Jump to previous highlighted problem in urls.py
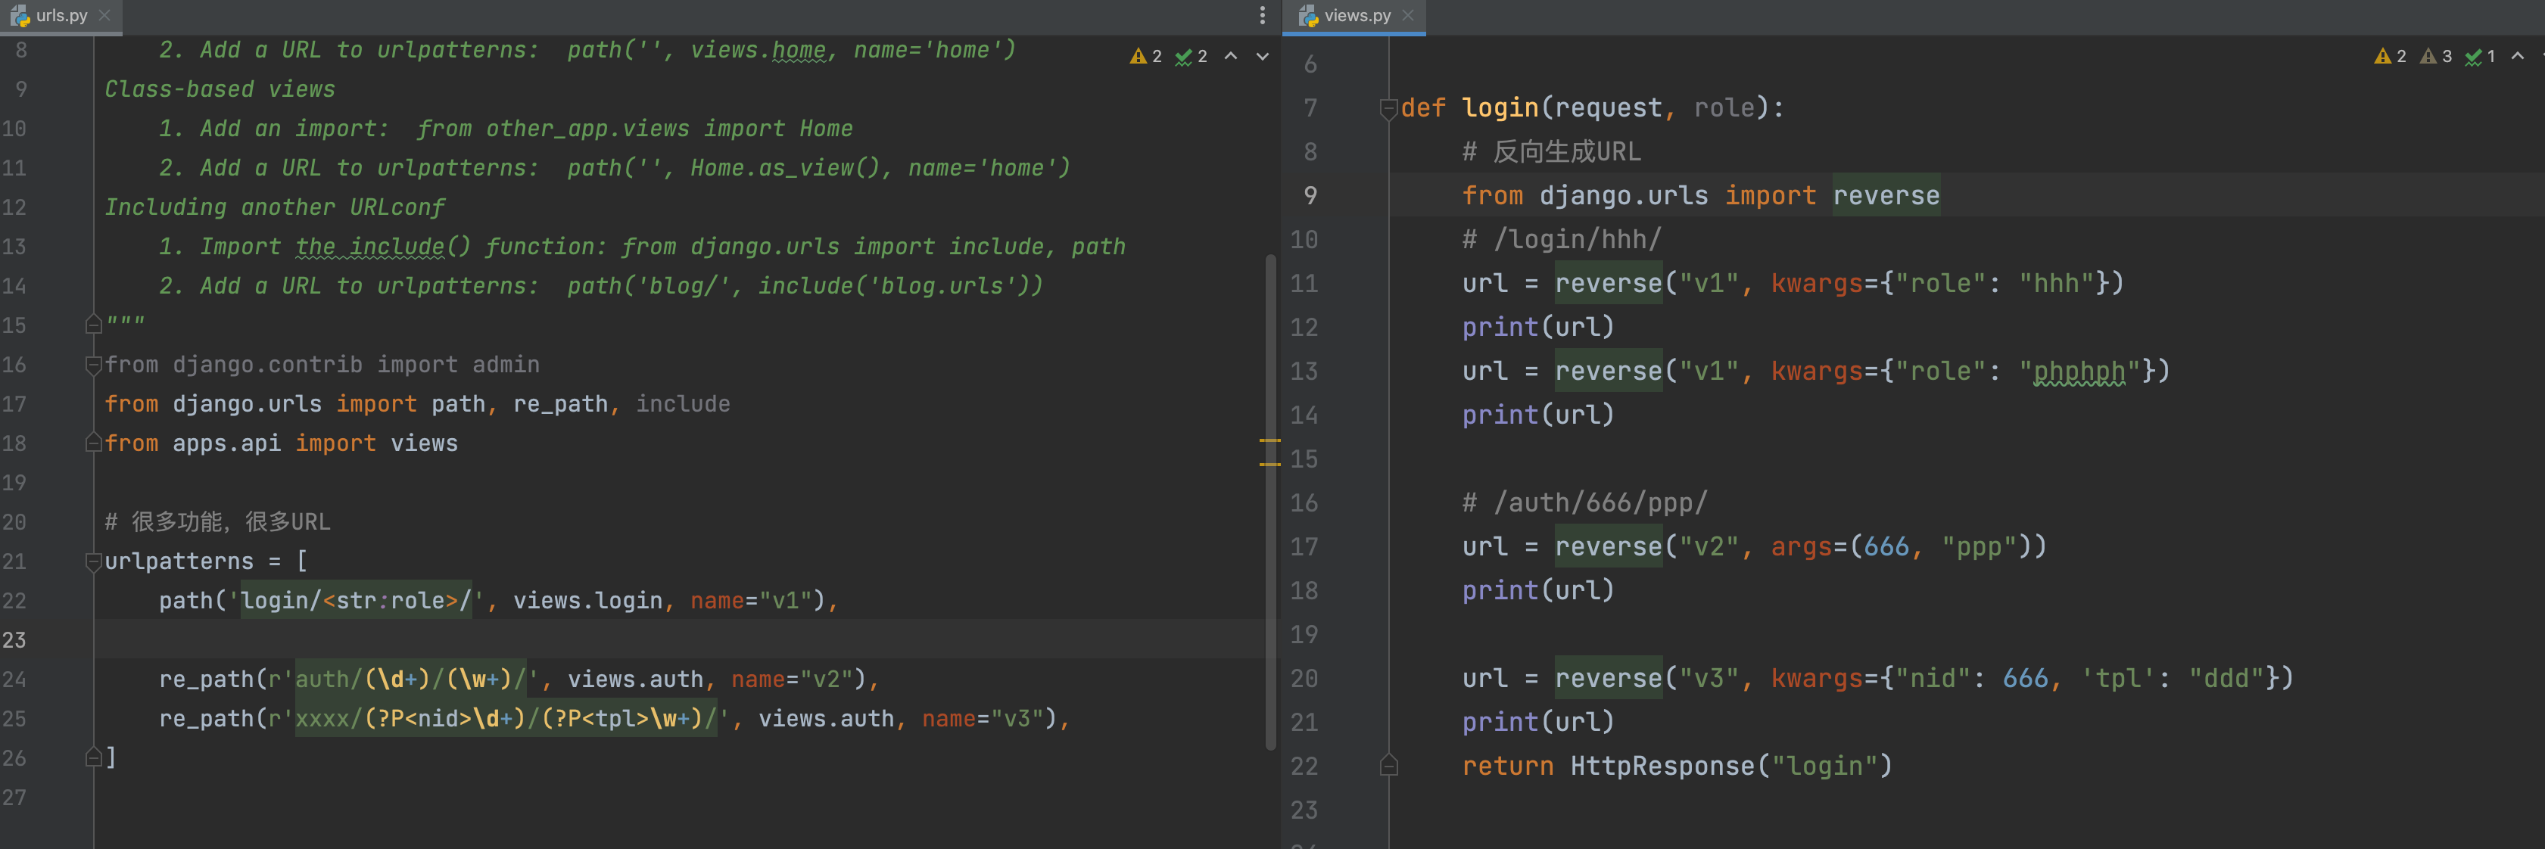The height and width of the screenshot is (849, 2545). click(x=1231, y=56)
